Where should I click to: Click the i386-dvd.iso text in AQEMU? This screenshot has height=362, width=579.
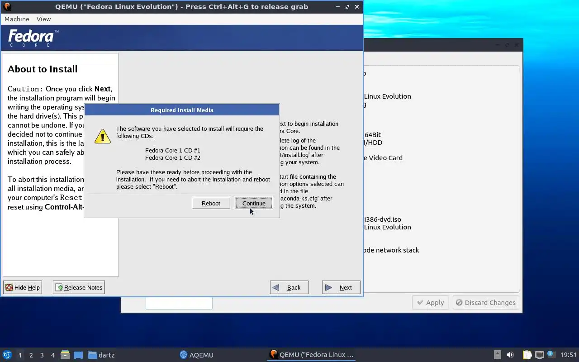(382, 219)
